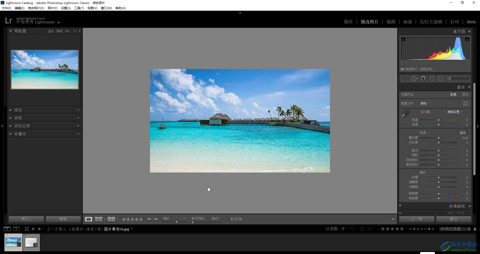The height and width of the screenshot is (254, 480).
Task: Select main window display button 1
Action: (7, 229)
